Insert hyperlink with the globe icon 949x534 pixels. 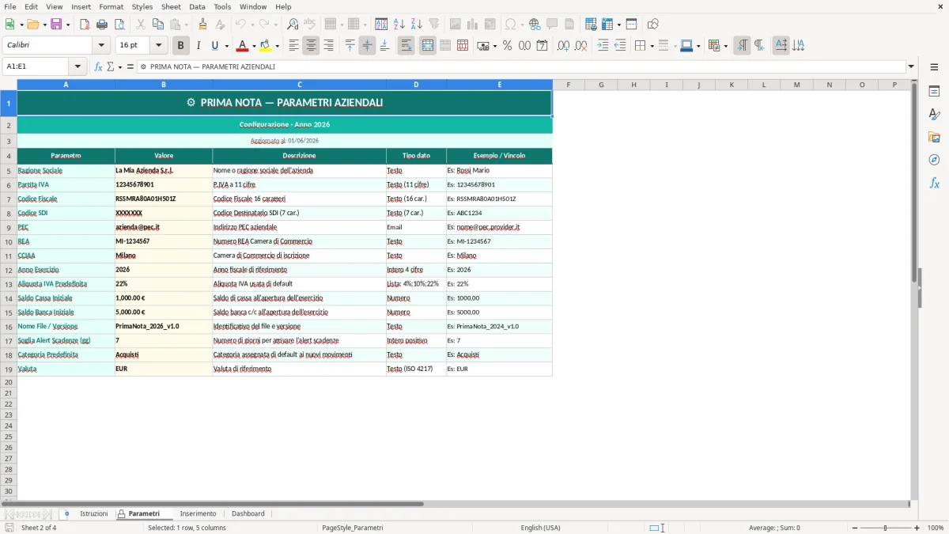535,25
